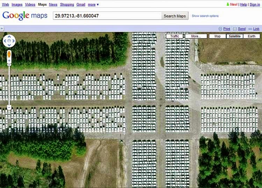Click the envelope icon beside Send

[235, 29]
